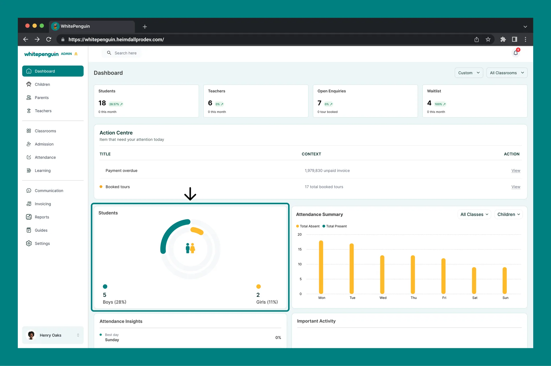This screenshot has height=366, width=551.
Task: Open the browser three-dot menu
Action: 525,39
